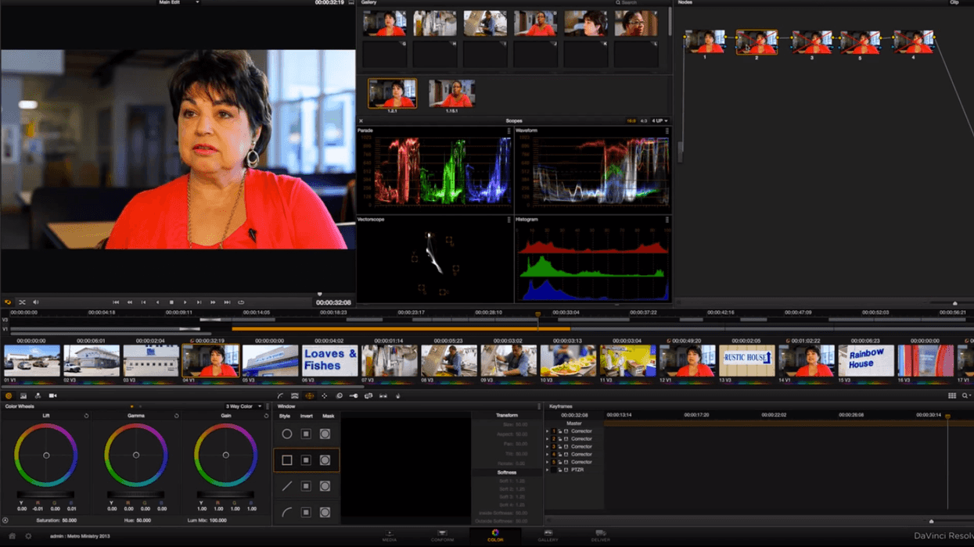Image resolution: width=974 pixels, height=547 pixels.
Task: Toggle Mask for the linear window
Action: pos(325,460)
